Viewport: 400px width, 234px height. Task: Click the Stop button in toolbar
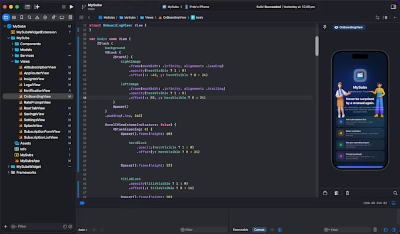tap(64, 7)
